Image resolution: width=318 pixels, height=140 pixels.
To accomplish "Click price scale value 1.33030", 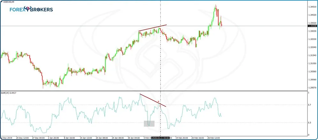I will 312,31.
